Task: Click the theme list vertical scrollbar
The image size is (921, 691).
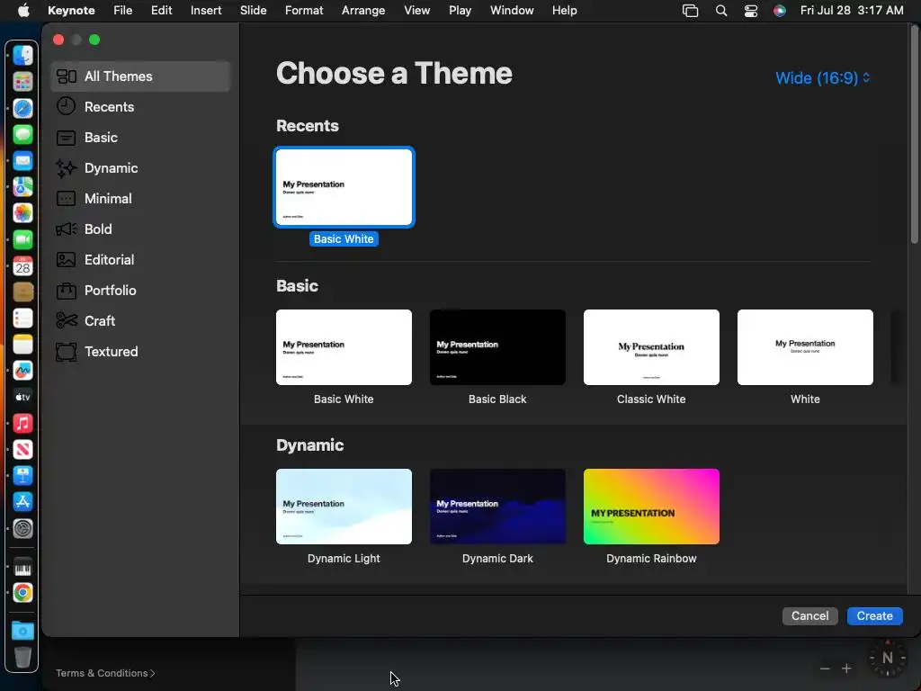Action: 914,135
